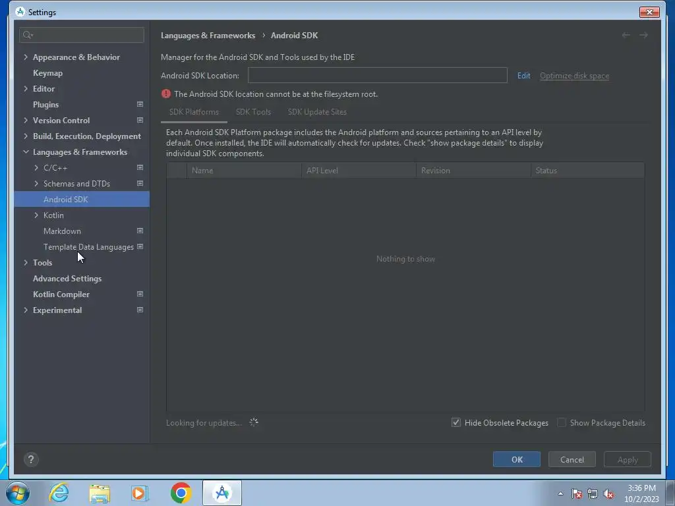Click the forward navigation arrow in settings header

coord(643,36)
